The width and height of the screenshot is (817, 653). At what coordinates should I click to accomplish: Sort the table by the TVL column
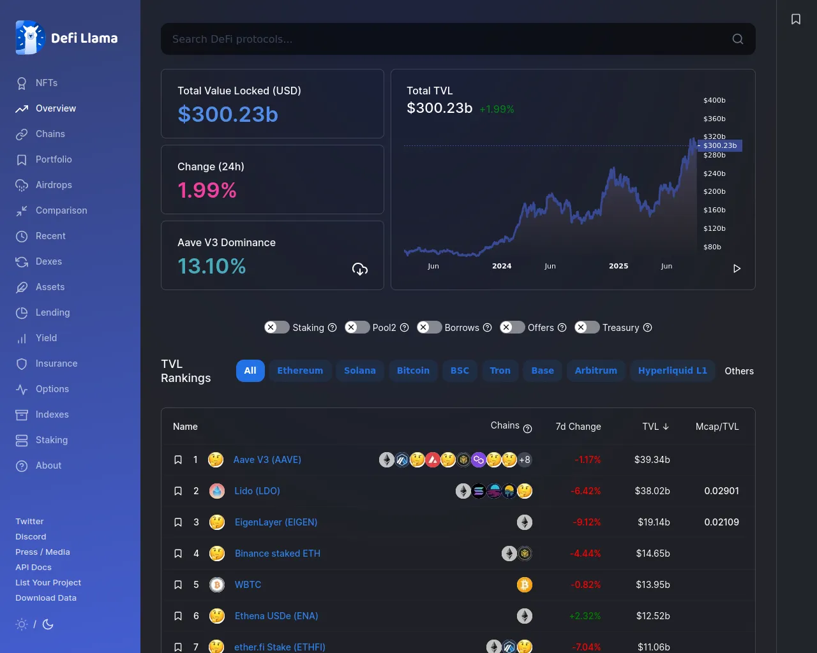(656, 427)
